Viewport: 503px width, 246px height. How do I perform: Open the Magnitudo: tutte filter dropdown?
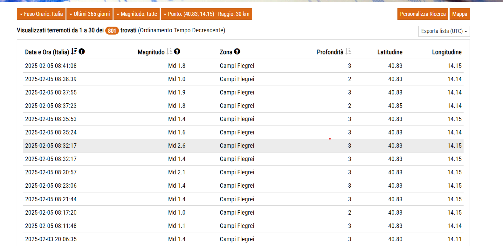pos(137,14)
